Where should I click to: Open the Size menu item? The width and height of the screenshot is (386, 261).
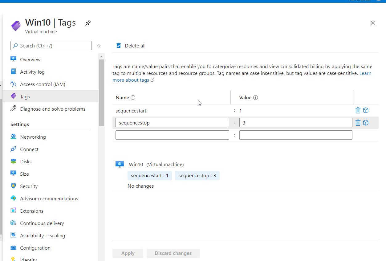click(x=24, y=174)
